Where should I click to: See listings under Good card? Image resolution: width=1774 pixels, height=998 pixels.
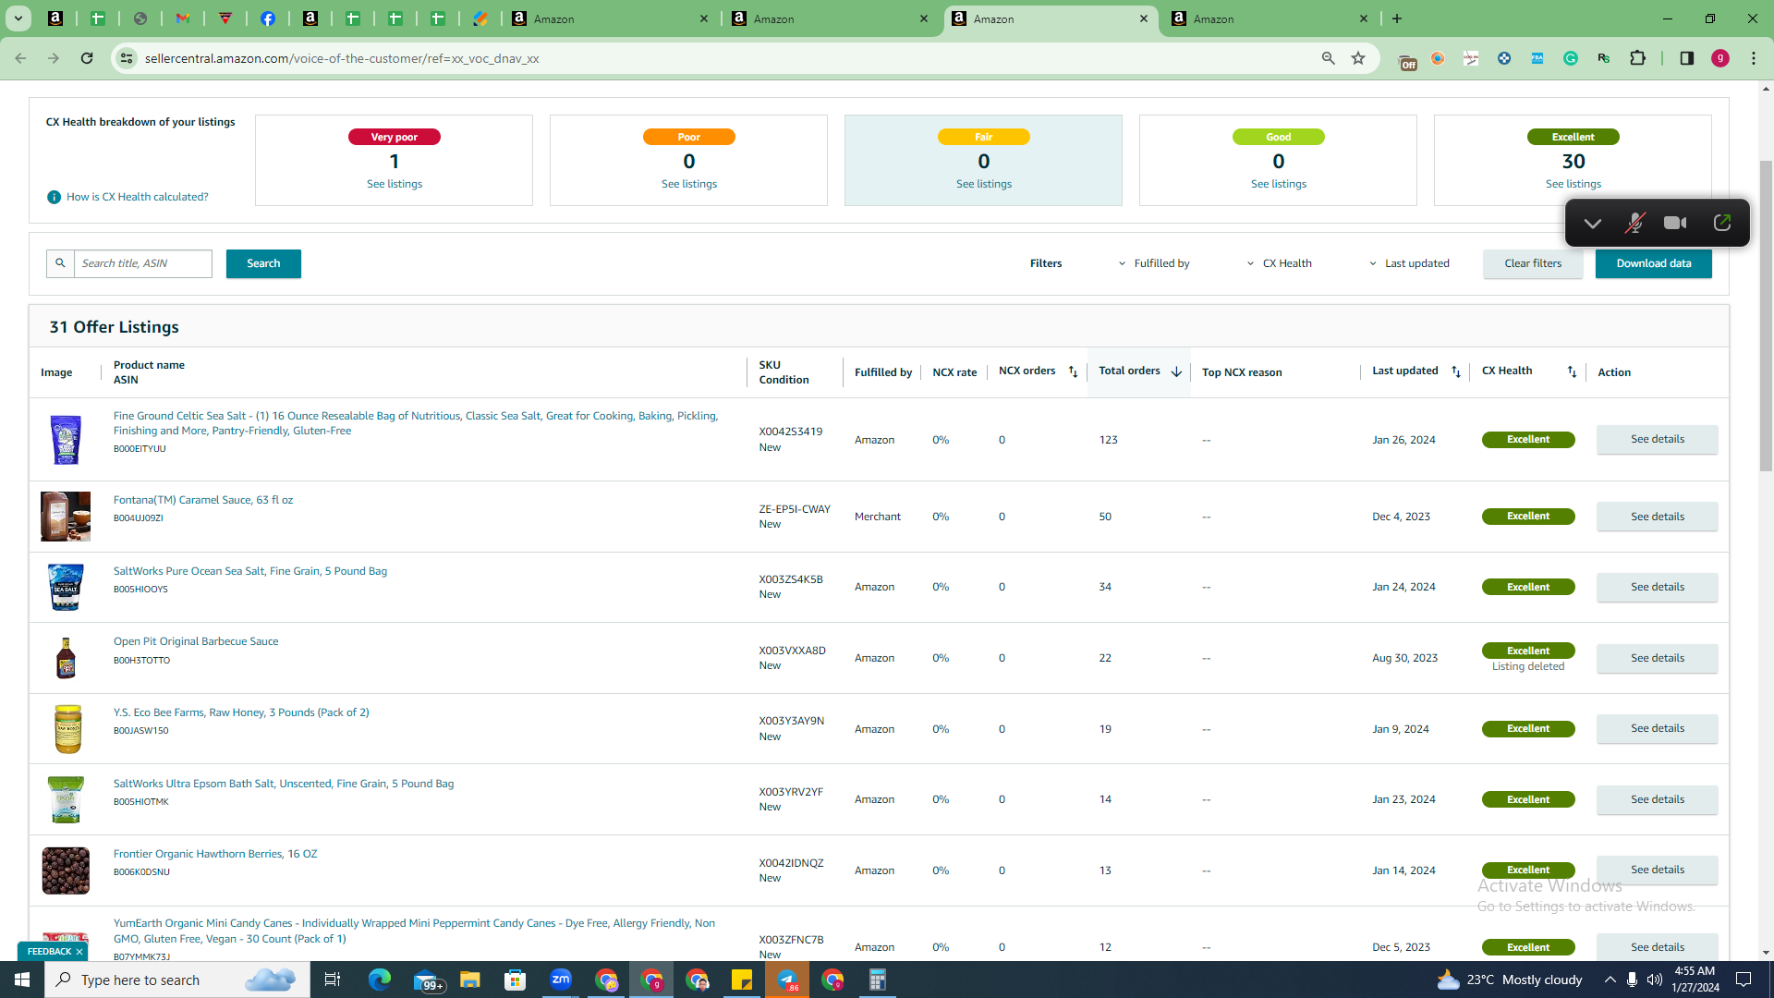[1279, 184]
